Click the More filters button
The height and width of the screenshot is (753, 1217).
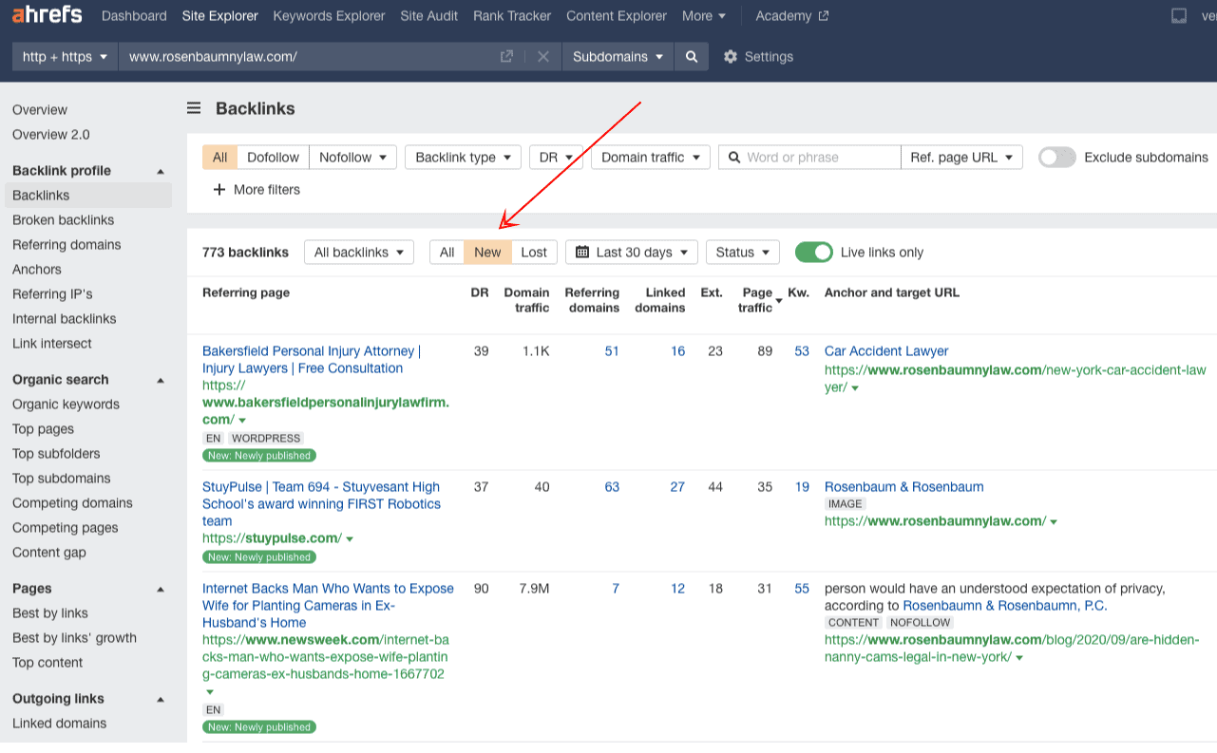tap(257, 190)
